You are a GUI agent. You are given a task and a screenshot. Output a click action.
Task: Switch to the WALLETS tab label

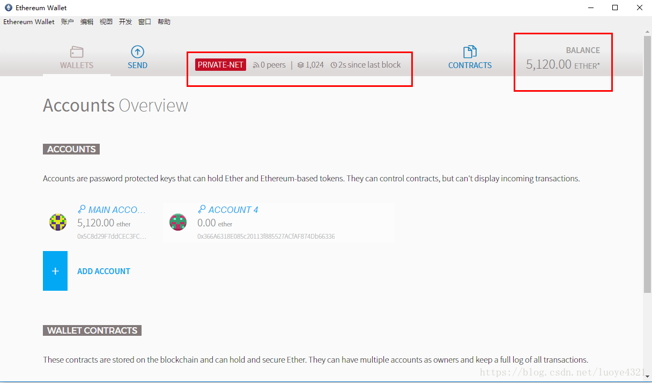pyautogui.click(x=77, y=65)
